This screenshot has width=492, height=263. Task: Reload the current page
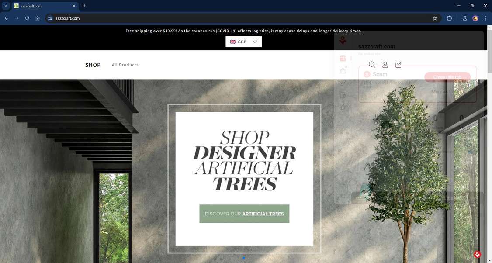coord(27,18)
